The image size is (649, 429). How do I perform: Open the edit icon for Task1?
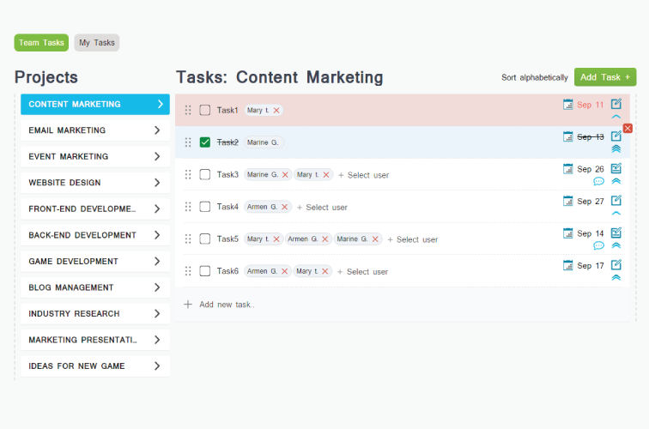pyautogui.click(x=616, y=104)
